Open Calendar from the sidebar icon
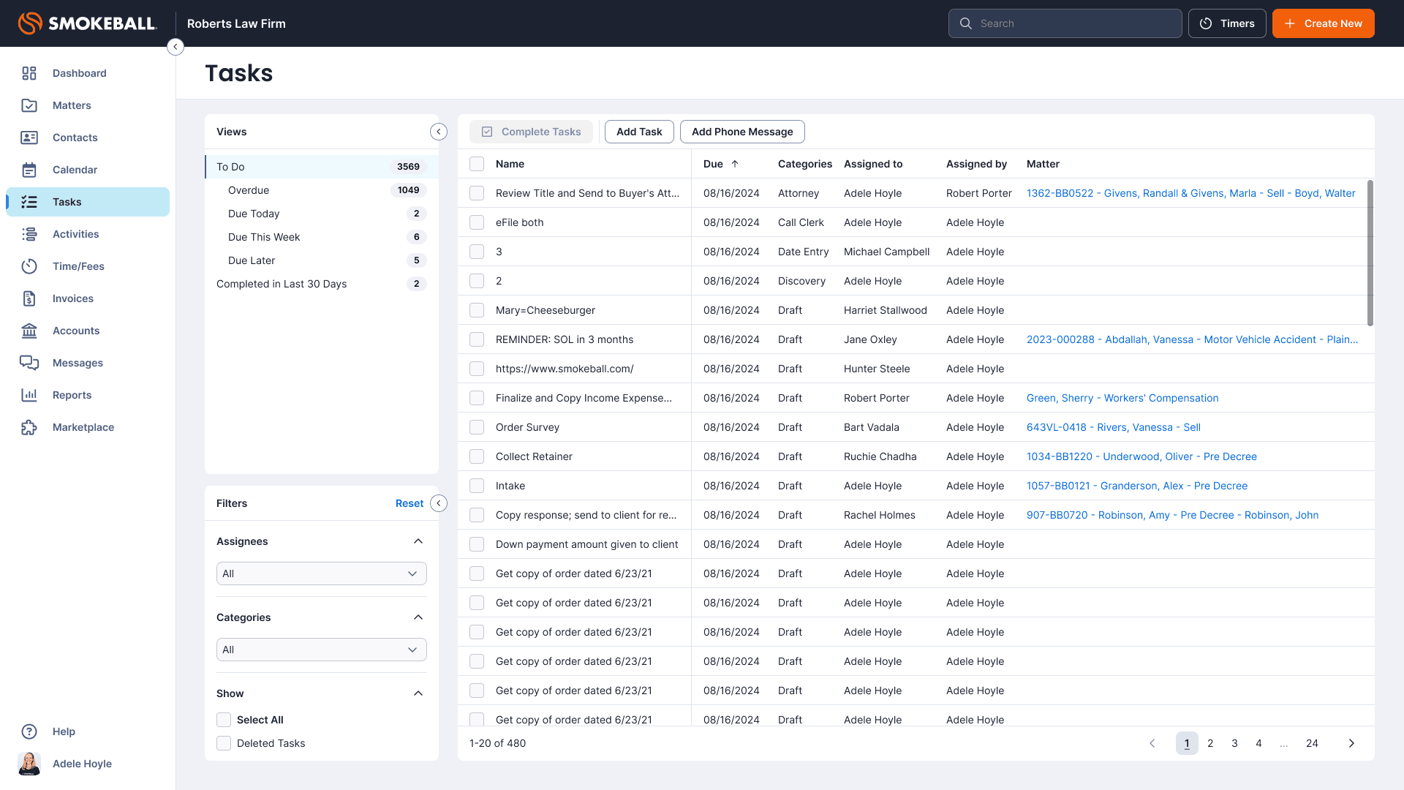This screenshot has height=790, width=1404. click(29, 170)
